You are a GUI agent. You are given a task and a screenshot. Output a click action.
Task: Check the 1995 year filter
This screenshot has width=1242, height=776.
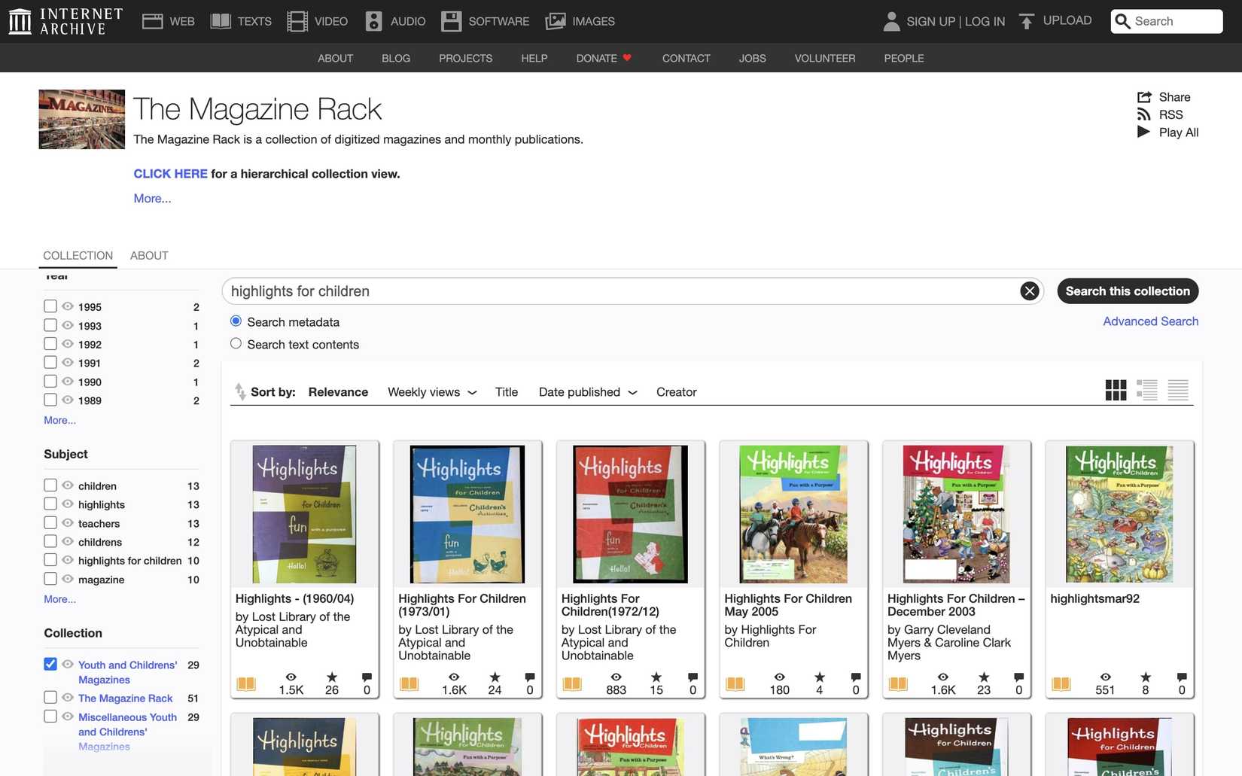[x=50, y=306]
